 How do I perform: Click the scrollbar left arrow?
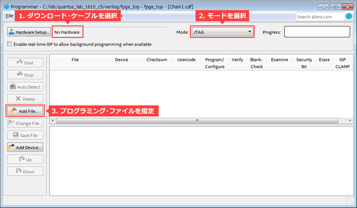click(x=53, y=121)
